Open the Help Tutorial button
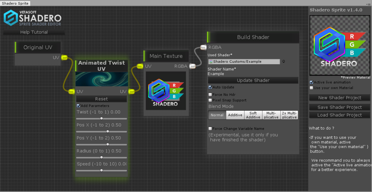This screenshot has width=372, height=192. click(34, 32)
